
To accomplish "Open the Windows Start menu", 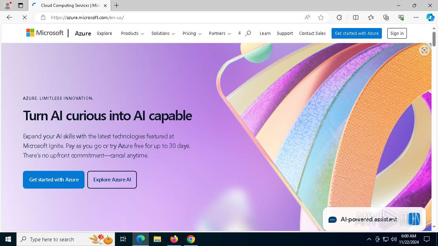I will click(x=8, y=239).
